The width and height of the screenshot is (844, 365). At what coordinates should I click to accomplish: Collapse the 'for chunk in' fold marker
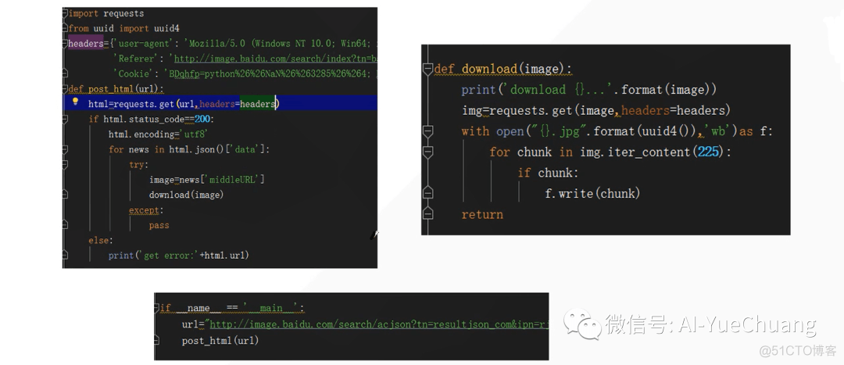(428, 152)
